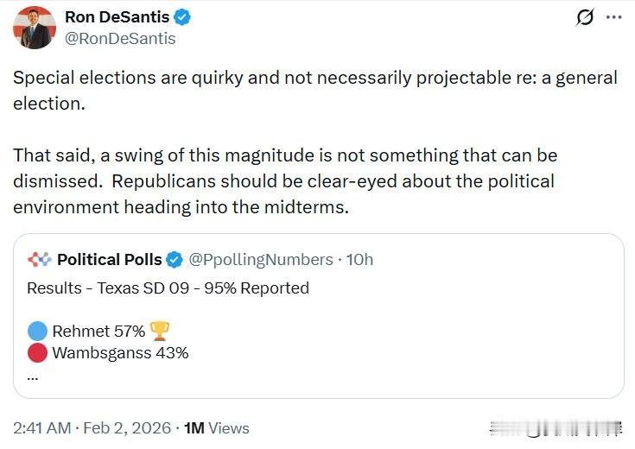Click the red circle emoji beside Wambsganss

pyautogui.click(x=37, y=352)
